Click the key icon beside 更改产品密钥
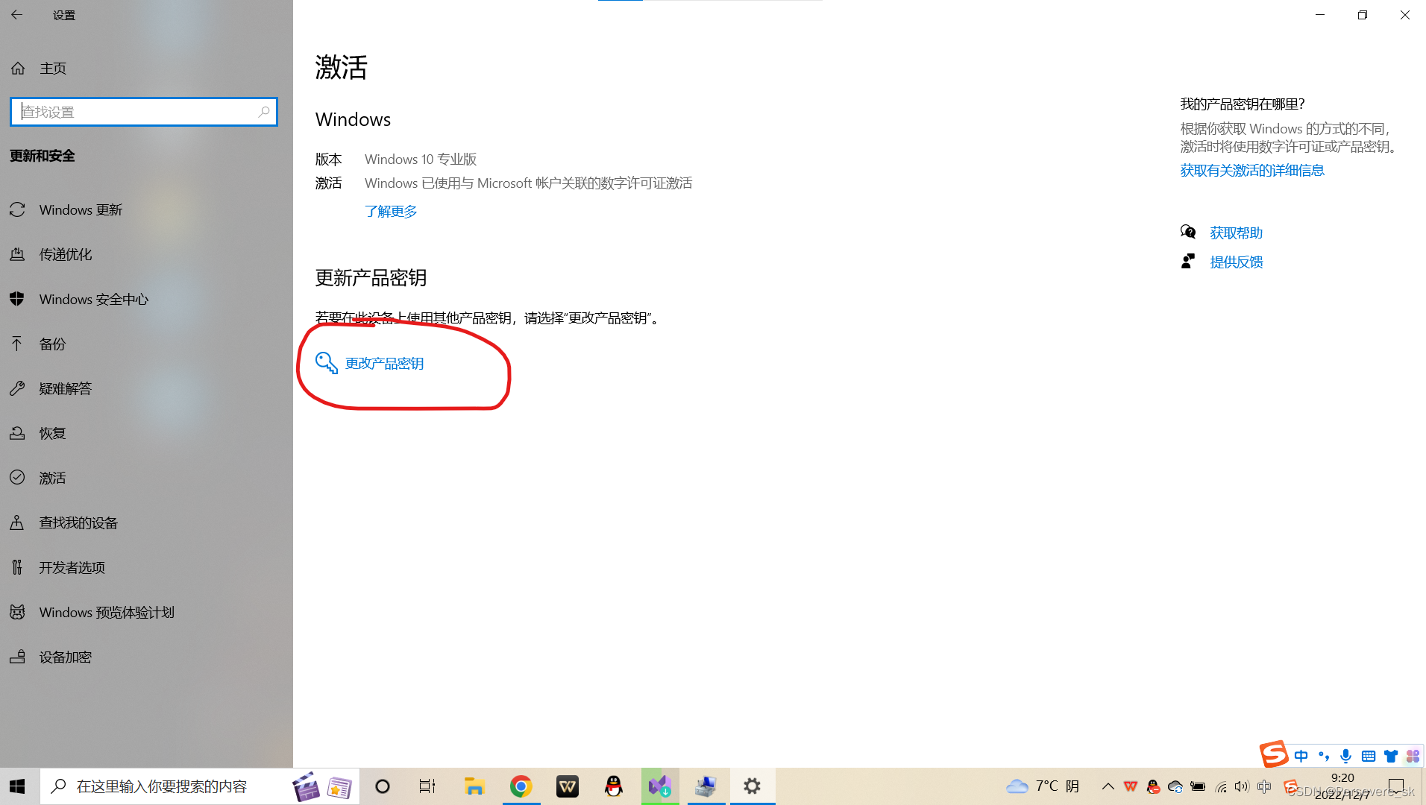The image size is (1426, 805). (x=326, y=363)
